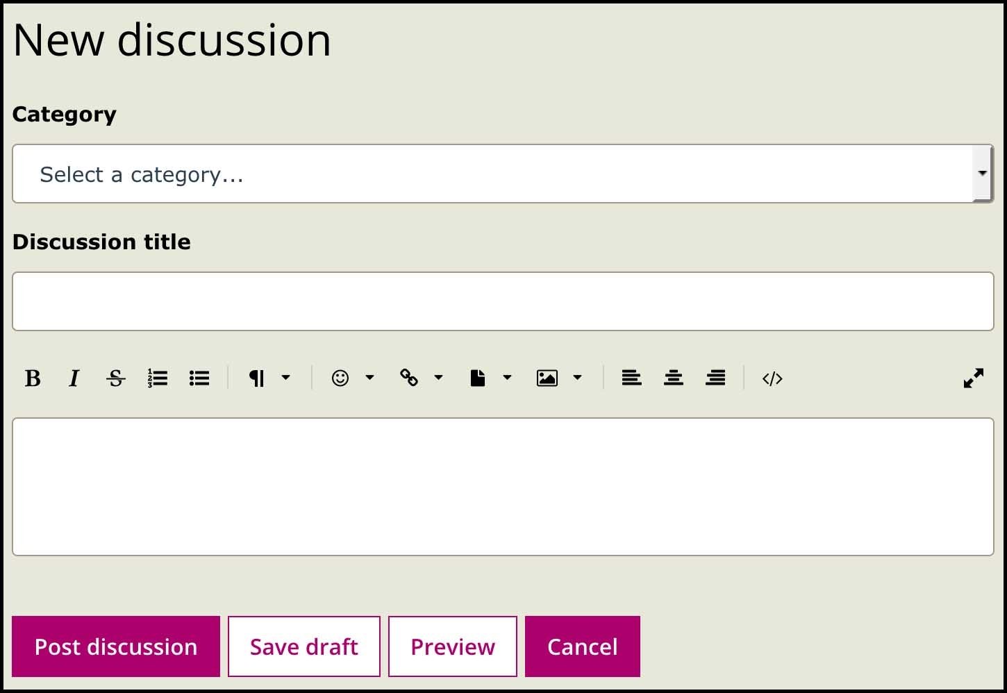
Task: Insert a numbered ordered list
Action: pyautogui.click(x=158, y=378)
